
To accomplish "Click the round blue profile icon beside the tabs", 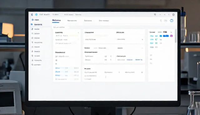I will (x=172, y=21).
